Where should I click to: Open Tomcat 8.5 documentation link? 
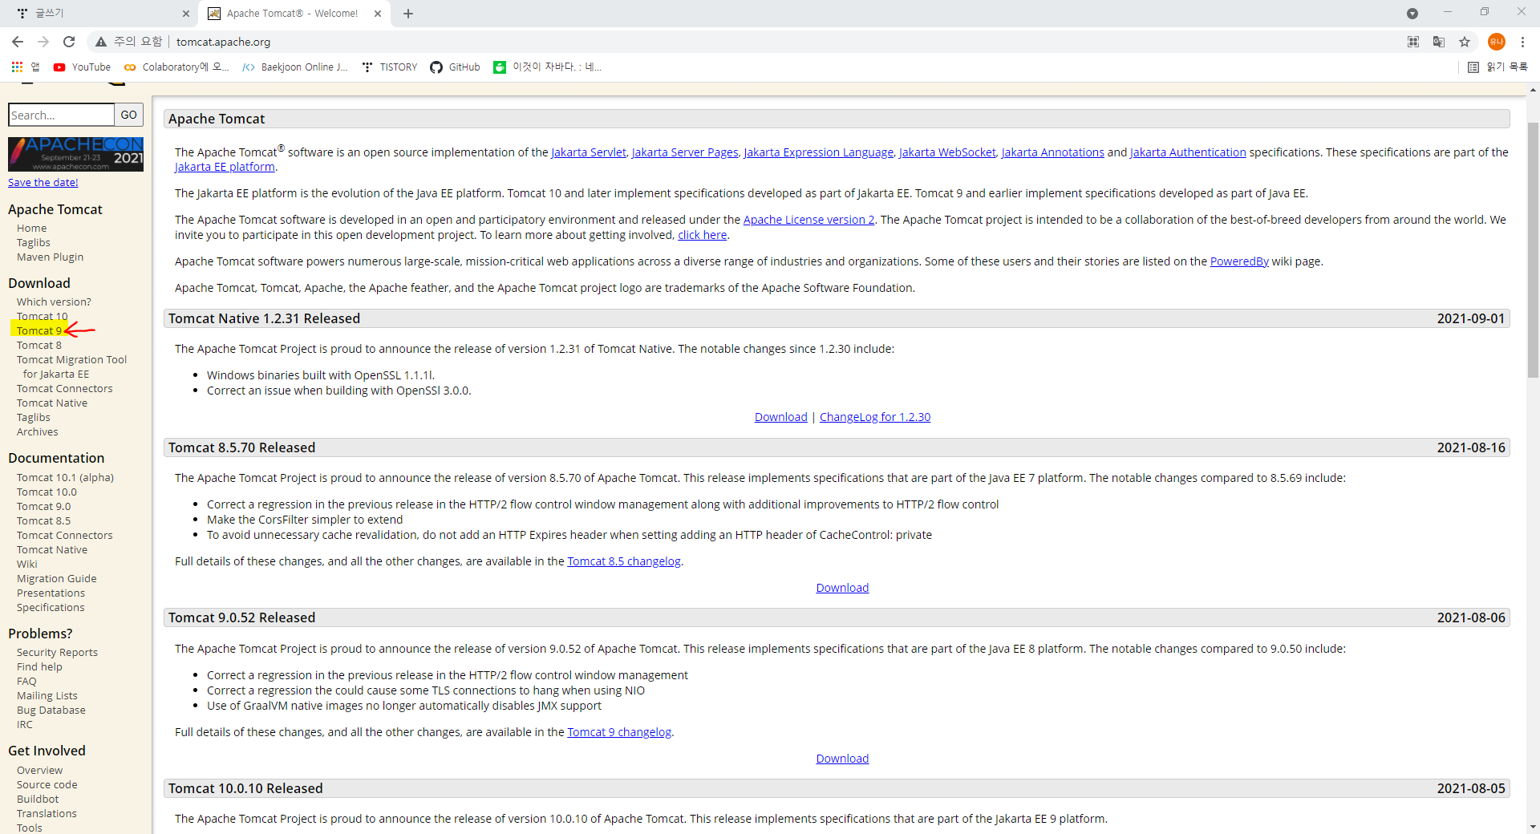pos(43,520)
